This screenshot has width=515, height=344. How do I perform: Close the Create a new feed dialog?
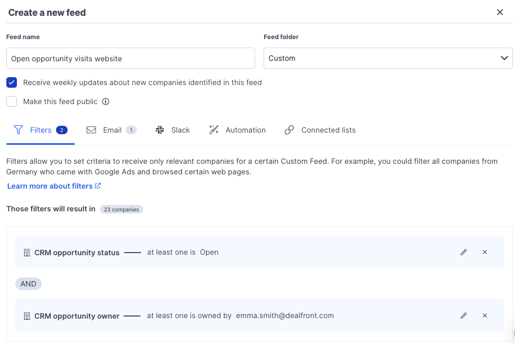[x=500, y=12]
